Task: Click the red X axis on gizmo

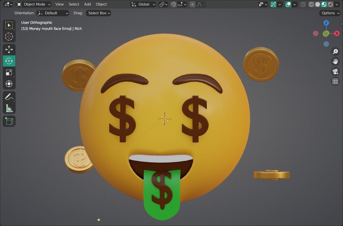Action: pyautogui.click(x=337, y=33)
